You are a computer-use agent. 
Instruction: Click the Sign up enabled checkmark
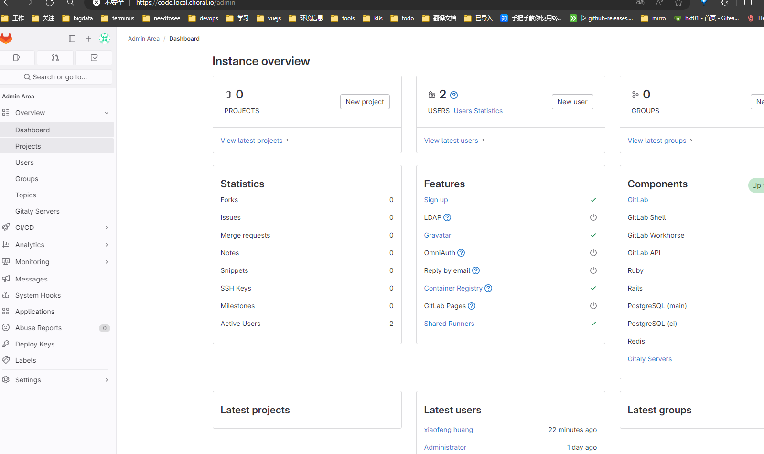593,200
